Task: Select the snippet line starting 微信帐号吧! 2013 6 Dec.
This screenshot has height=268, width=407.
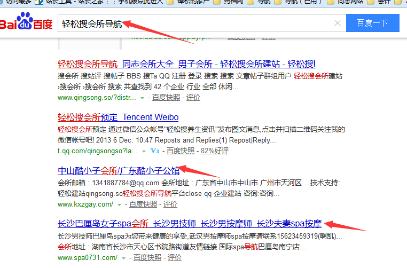Action: 167,140
